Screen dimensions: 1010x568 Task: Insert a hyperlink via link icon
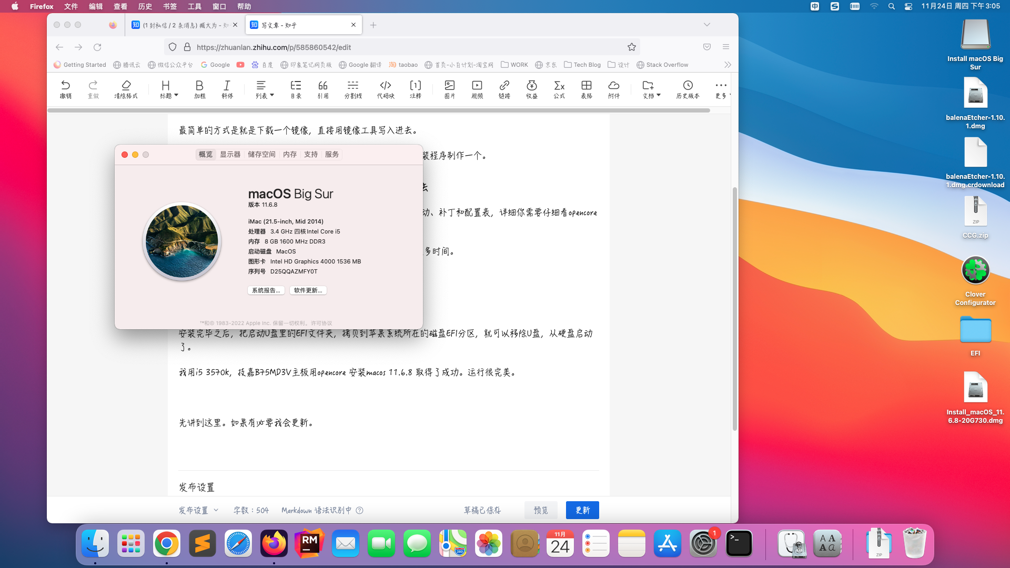coord(504,89)
